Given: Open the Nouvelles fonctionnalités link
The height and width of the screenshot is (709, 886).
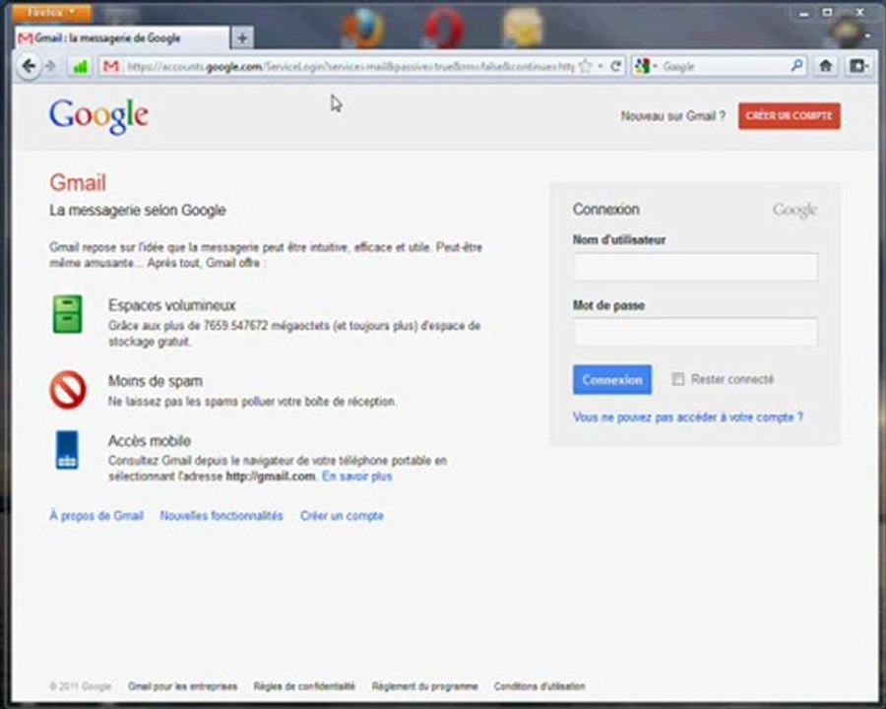Looking at the screenshot, I should click(x=221, y=516).
